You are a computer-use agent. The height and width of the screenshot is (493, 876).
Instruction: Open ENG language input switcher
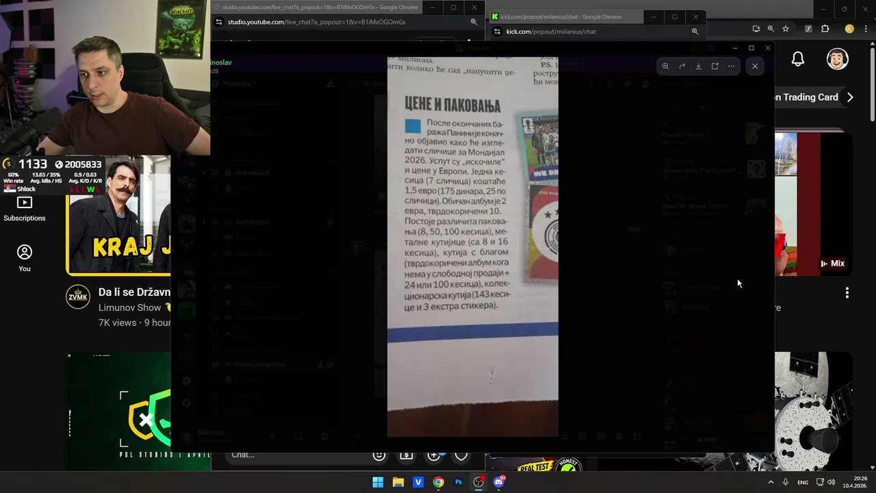click(x=803, y=482)
